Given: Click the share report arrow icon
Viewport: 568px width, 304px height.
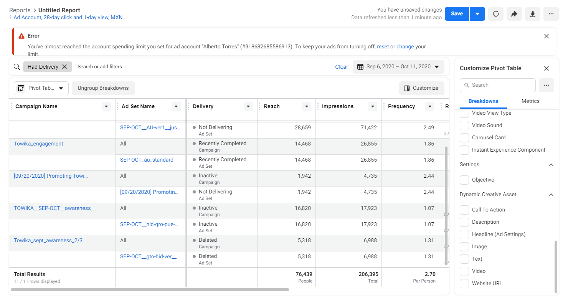Looking at the screenshot, I should (514, 14).
